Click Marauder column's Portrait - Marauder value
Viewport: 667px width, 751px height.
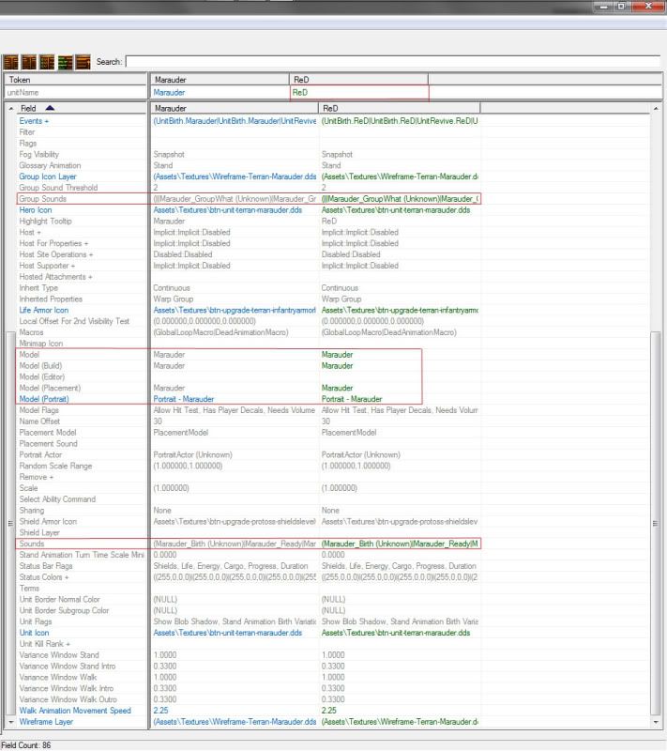pyautogui.click(x=184, y=399)
